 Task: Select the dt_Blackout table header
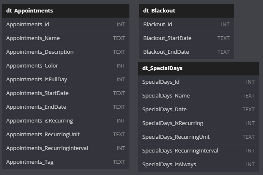(186, 11)
